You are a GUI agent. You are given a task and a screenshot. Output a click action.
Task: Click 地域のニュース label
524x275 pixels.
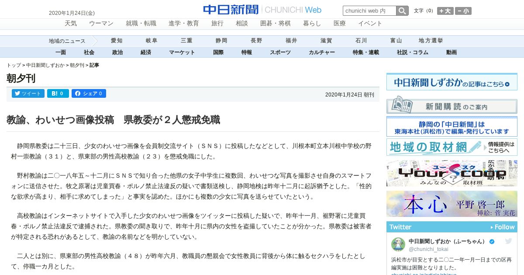[x=67, y=41]
